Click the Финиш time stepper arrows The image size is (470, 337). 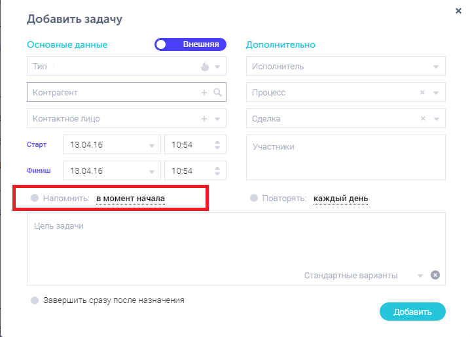[217, 171]
